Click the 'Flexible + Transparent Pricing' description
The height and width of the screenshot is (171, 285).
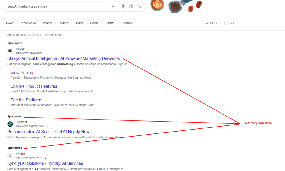51,78
